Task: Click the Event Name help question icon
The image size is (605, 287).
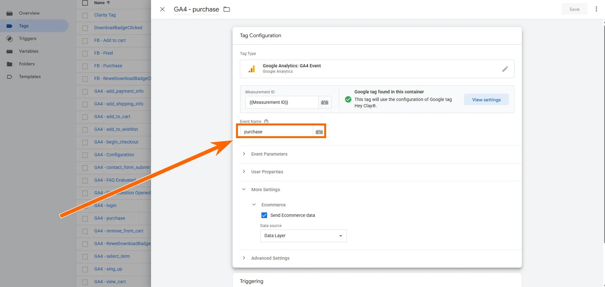Action: tap(266, 121)
